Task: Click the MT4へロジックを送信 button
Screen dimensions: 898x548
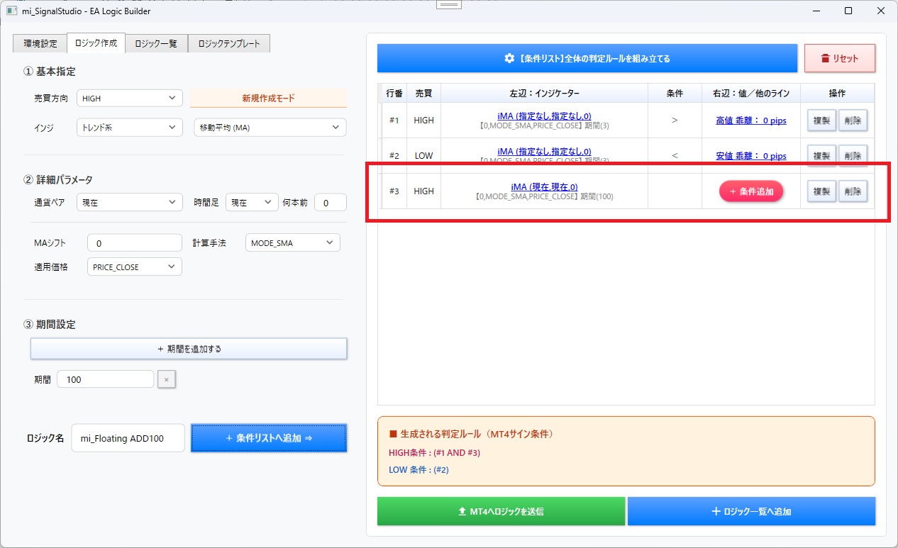Action: click(501, 511)
